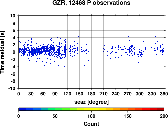168x126 pixels.
Task: Click the y-axis tick label 10
Action: tap(13, 16)
